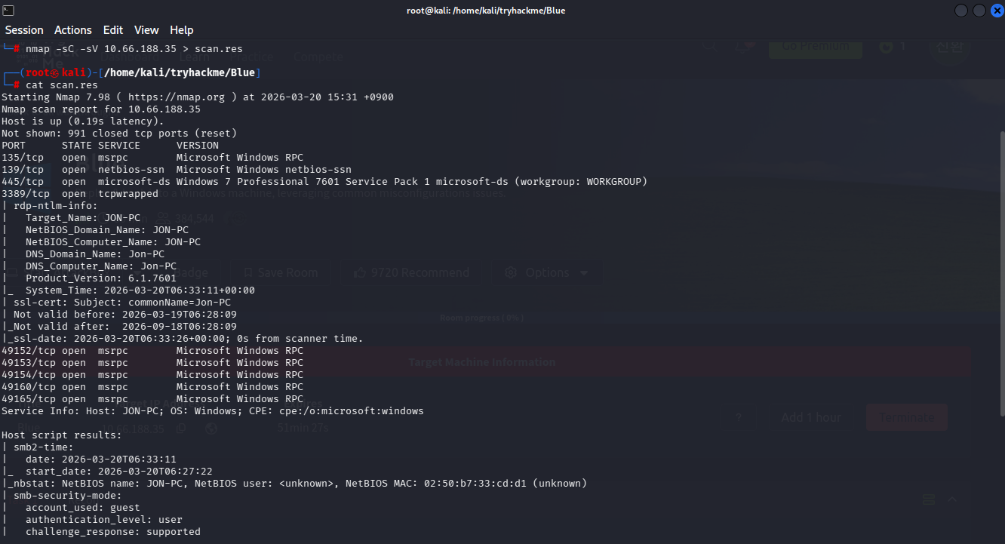This screenshot has height=544, width=1005.
Task: Click the 'Service Info: Host: JON-PC' line
Action: (213, 411)
